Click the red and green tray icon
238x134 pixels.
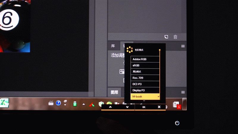[x=92, y=105]
